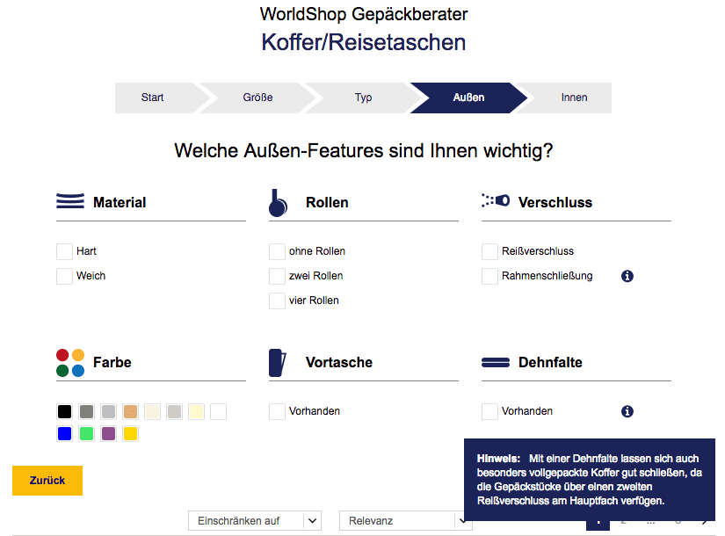Enable the Reißverschluss checkbox
Image resolution: width=725 pixels, height=536 pixels.
489,251
